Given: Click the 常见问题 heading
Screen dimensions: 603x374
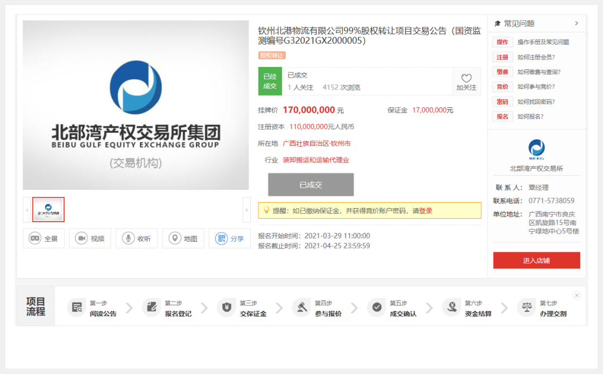Looking at the screenshot, I should tap(519, 23).
